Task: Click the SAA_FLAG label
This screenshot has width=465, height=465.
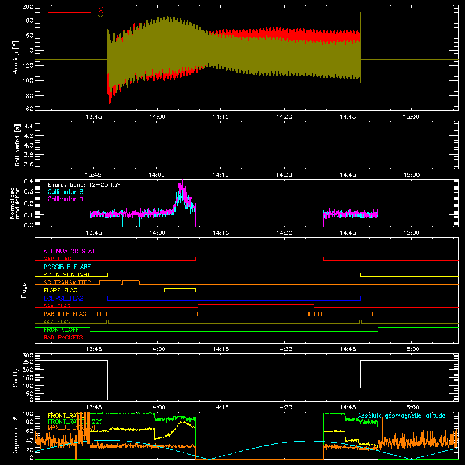Action: (57, 306)
